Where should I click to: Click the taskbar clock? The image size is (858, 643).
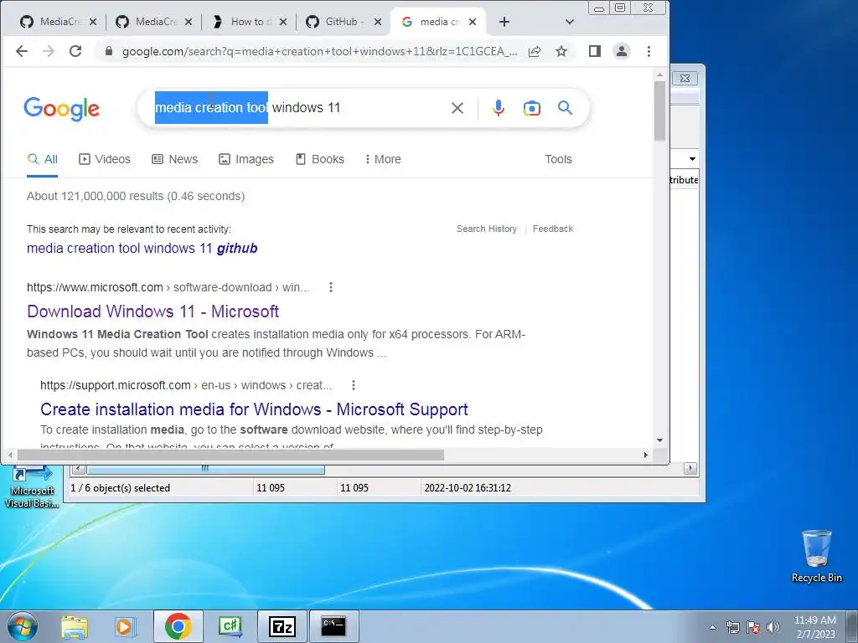coord(814,627)
